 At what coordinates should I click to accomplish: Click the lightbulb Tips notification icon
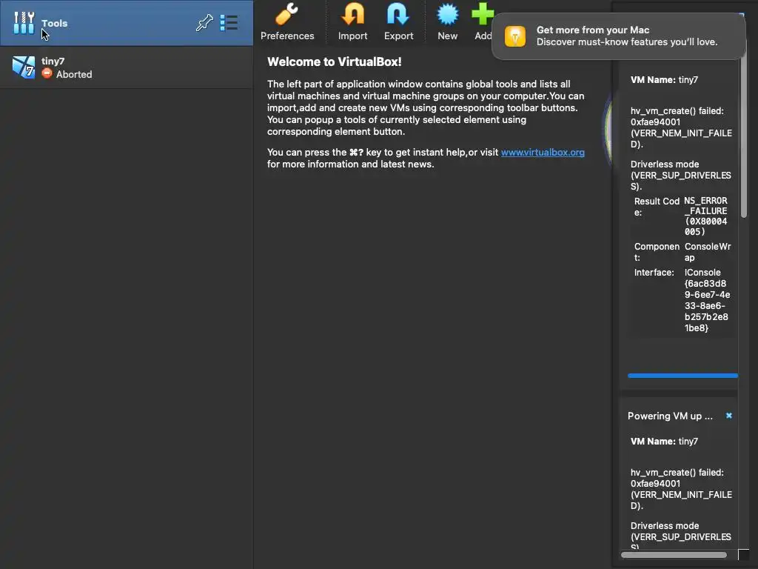(515, 36)
